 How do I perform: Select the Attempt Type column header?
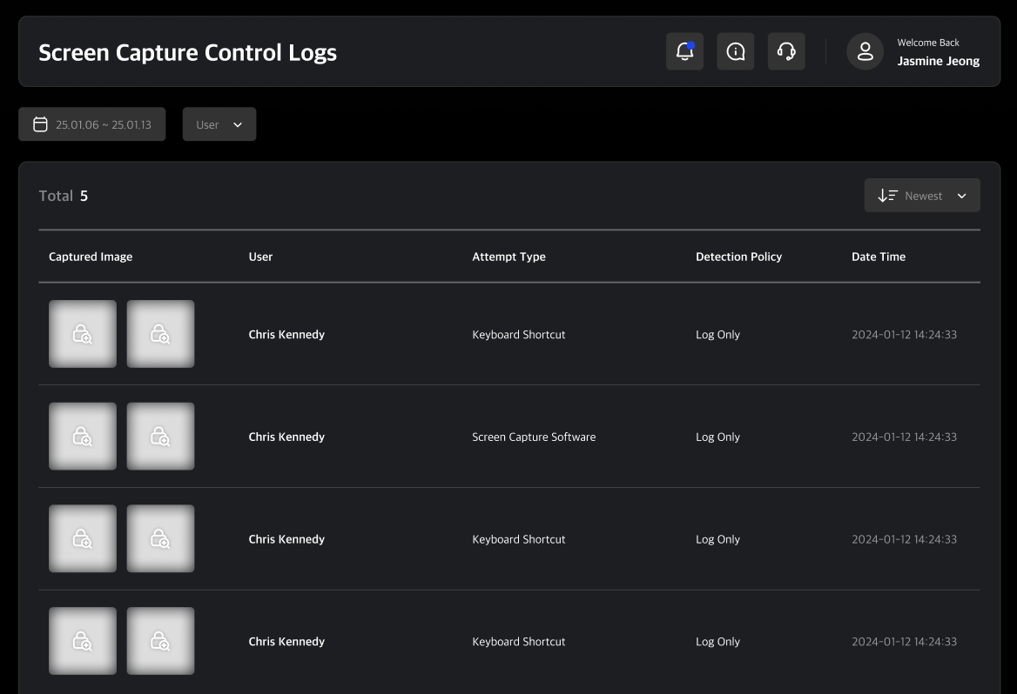pos(509,257)
